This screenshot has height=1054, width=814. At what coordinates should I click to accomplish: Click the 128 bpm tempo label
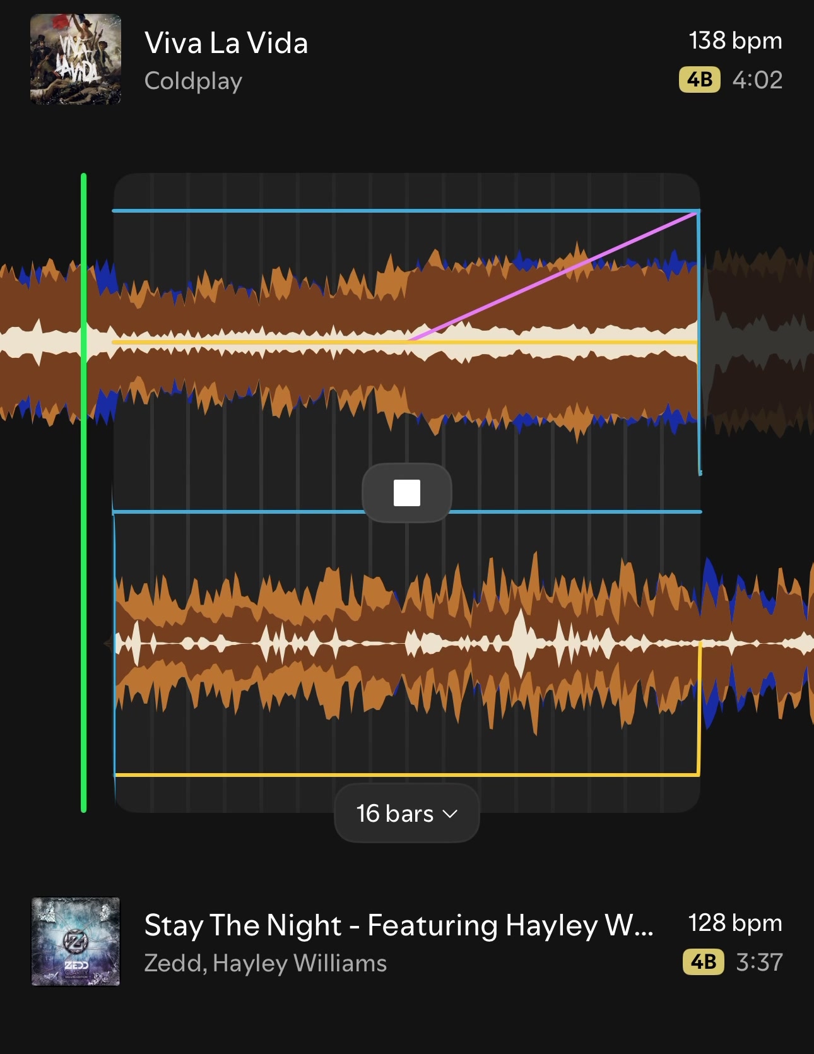[x=735, y=923]
